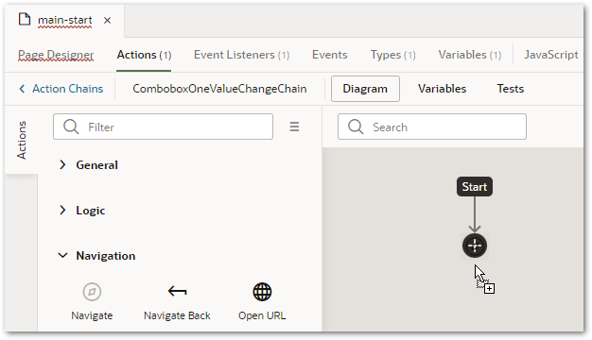Select the Start node in diagram
This screenshot has height=340, width=592.
point(475,187)
